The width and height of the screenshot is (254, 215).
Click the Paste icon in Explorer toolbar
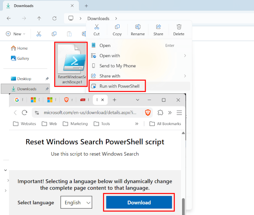(69, 34)
